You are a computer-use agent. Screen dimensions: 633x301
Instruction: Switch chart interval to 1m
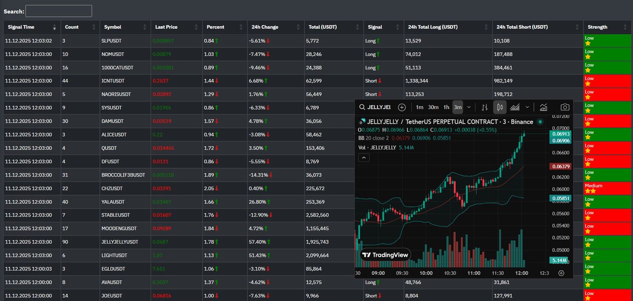click(x=419, y=107)
